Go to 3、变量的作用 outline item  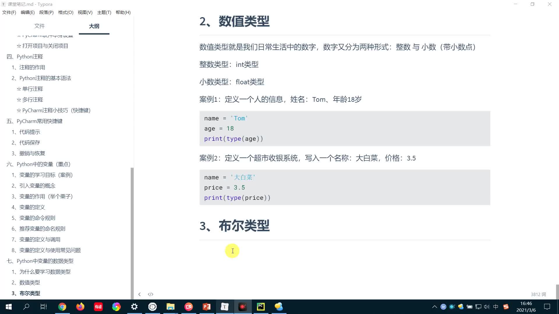pos(42,197)
